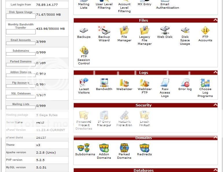Click the Raw Access Logs link
The width and height of the screenshot is (223, 172).
coord(165,92)
